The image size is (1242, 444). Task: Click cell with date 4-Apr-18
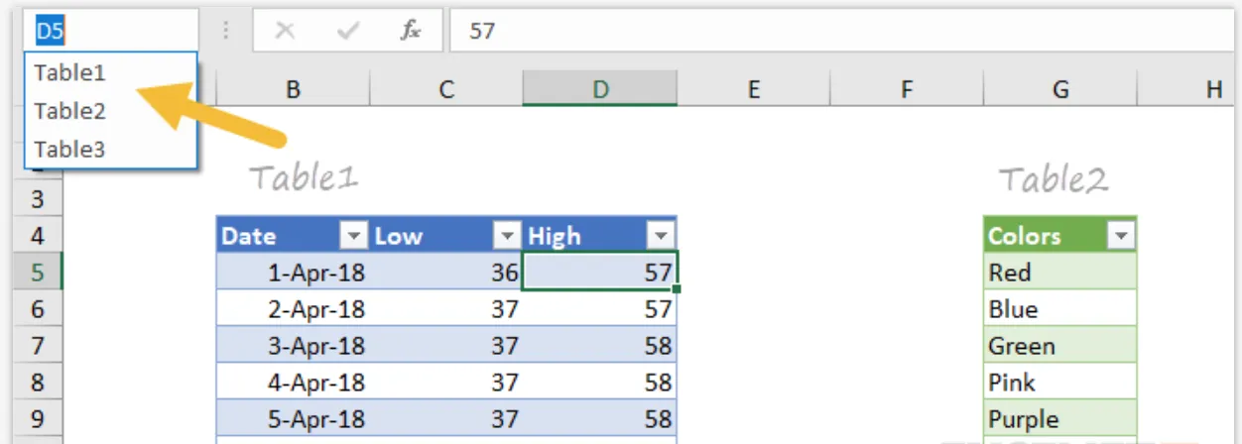point(293,383)
